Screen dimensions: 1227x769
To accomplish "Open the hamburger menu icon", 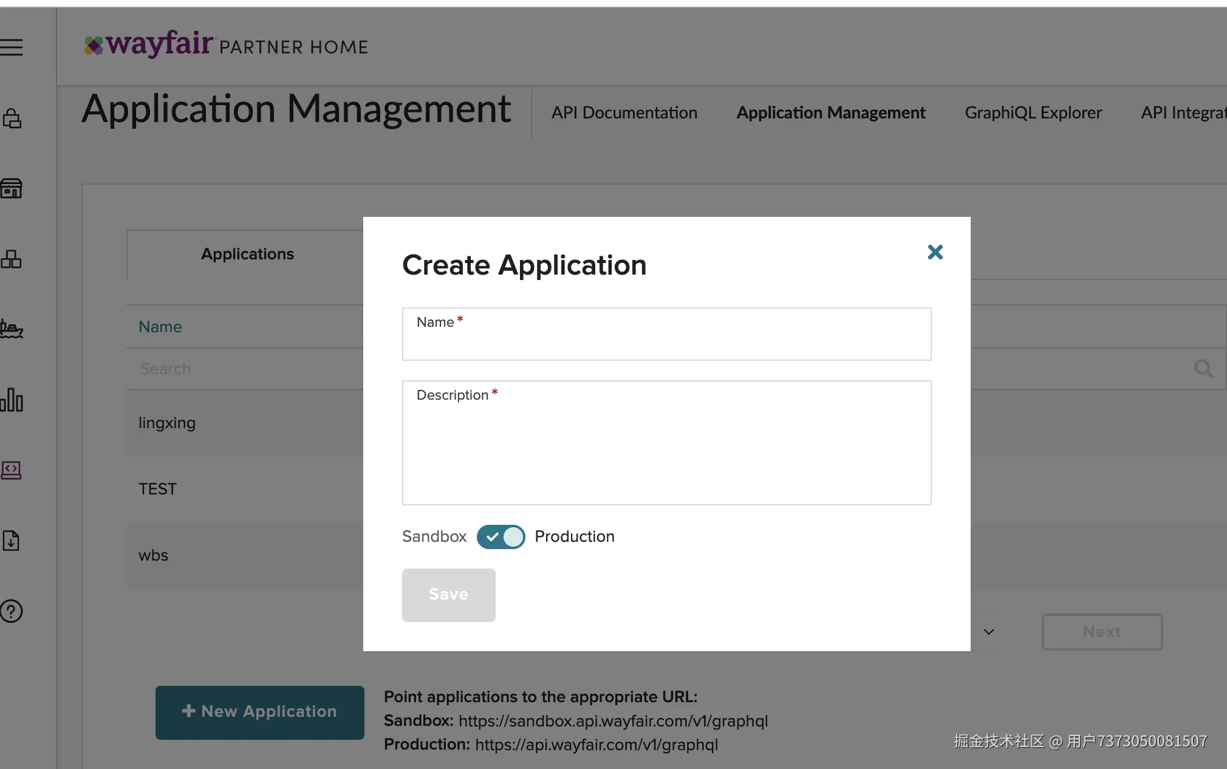I will click(12, 47).
